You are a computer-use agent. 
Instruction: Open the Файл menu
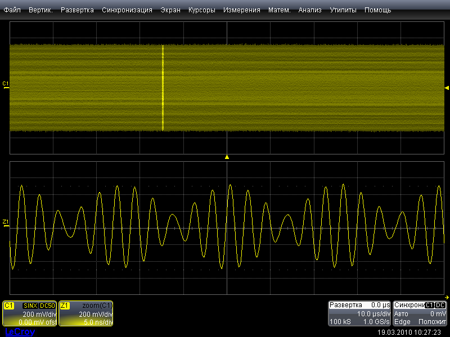point(12,10)
